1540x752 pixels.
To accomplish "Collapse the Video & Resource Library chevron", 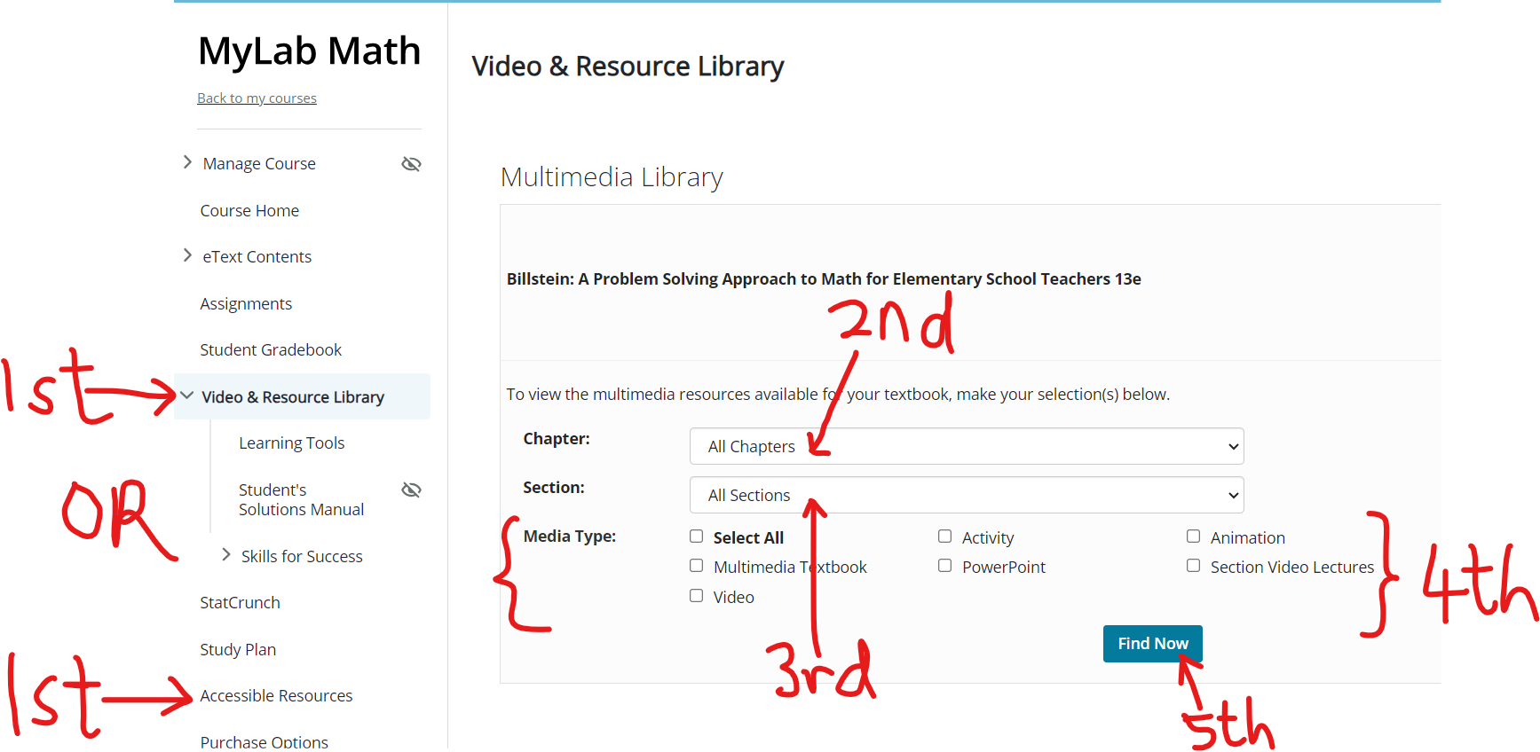I will point(186,396).
